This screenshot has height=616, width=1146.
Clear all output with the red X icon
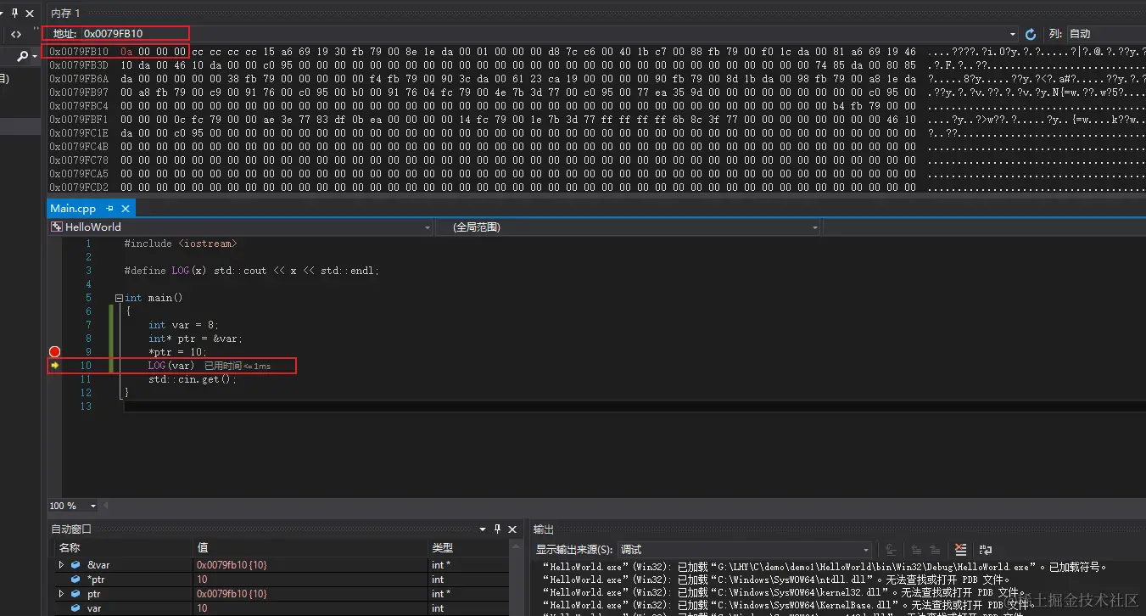(x=960, y=550)
